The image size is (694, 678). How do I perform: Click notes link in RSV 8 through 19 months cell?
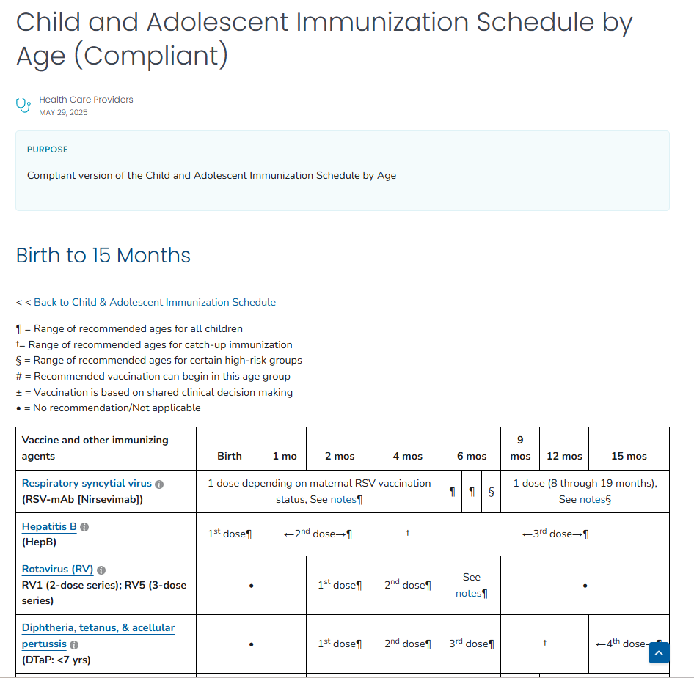click(592, 500)
